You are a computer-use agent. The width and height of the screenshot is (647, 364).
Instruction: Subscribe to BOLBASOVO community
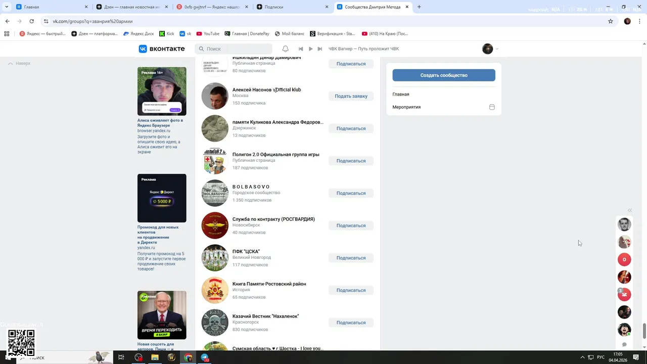point(351,193)
